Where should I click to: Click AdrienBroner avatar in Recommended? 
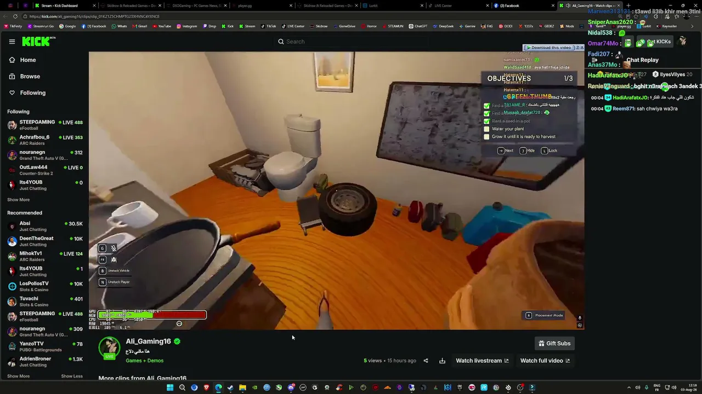point(12,362)
